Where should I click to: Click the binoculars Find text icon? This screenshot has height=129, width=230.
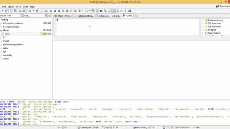[x=101, y=11]
